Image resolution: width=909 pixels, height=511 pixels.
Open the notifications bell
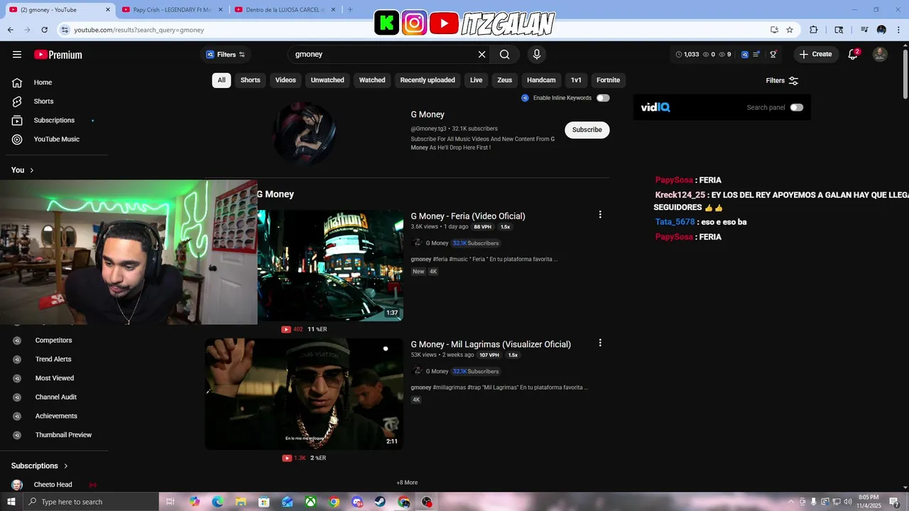click(853, 55)
